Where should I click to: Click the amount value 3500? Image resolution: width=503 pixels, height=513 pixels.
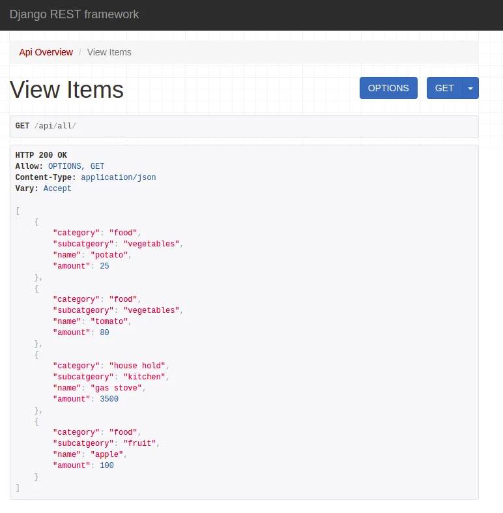109,399
